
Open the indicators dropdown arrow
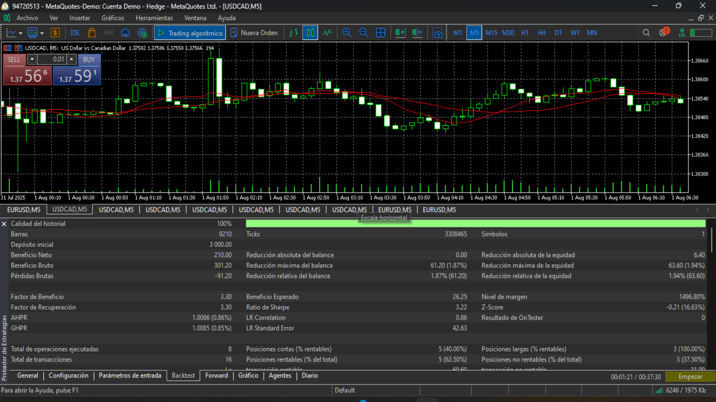point(42,33)
